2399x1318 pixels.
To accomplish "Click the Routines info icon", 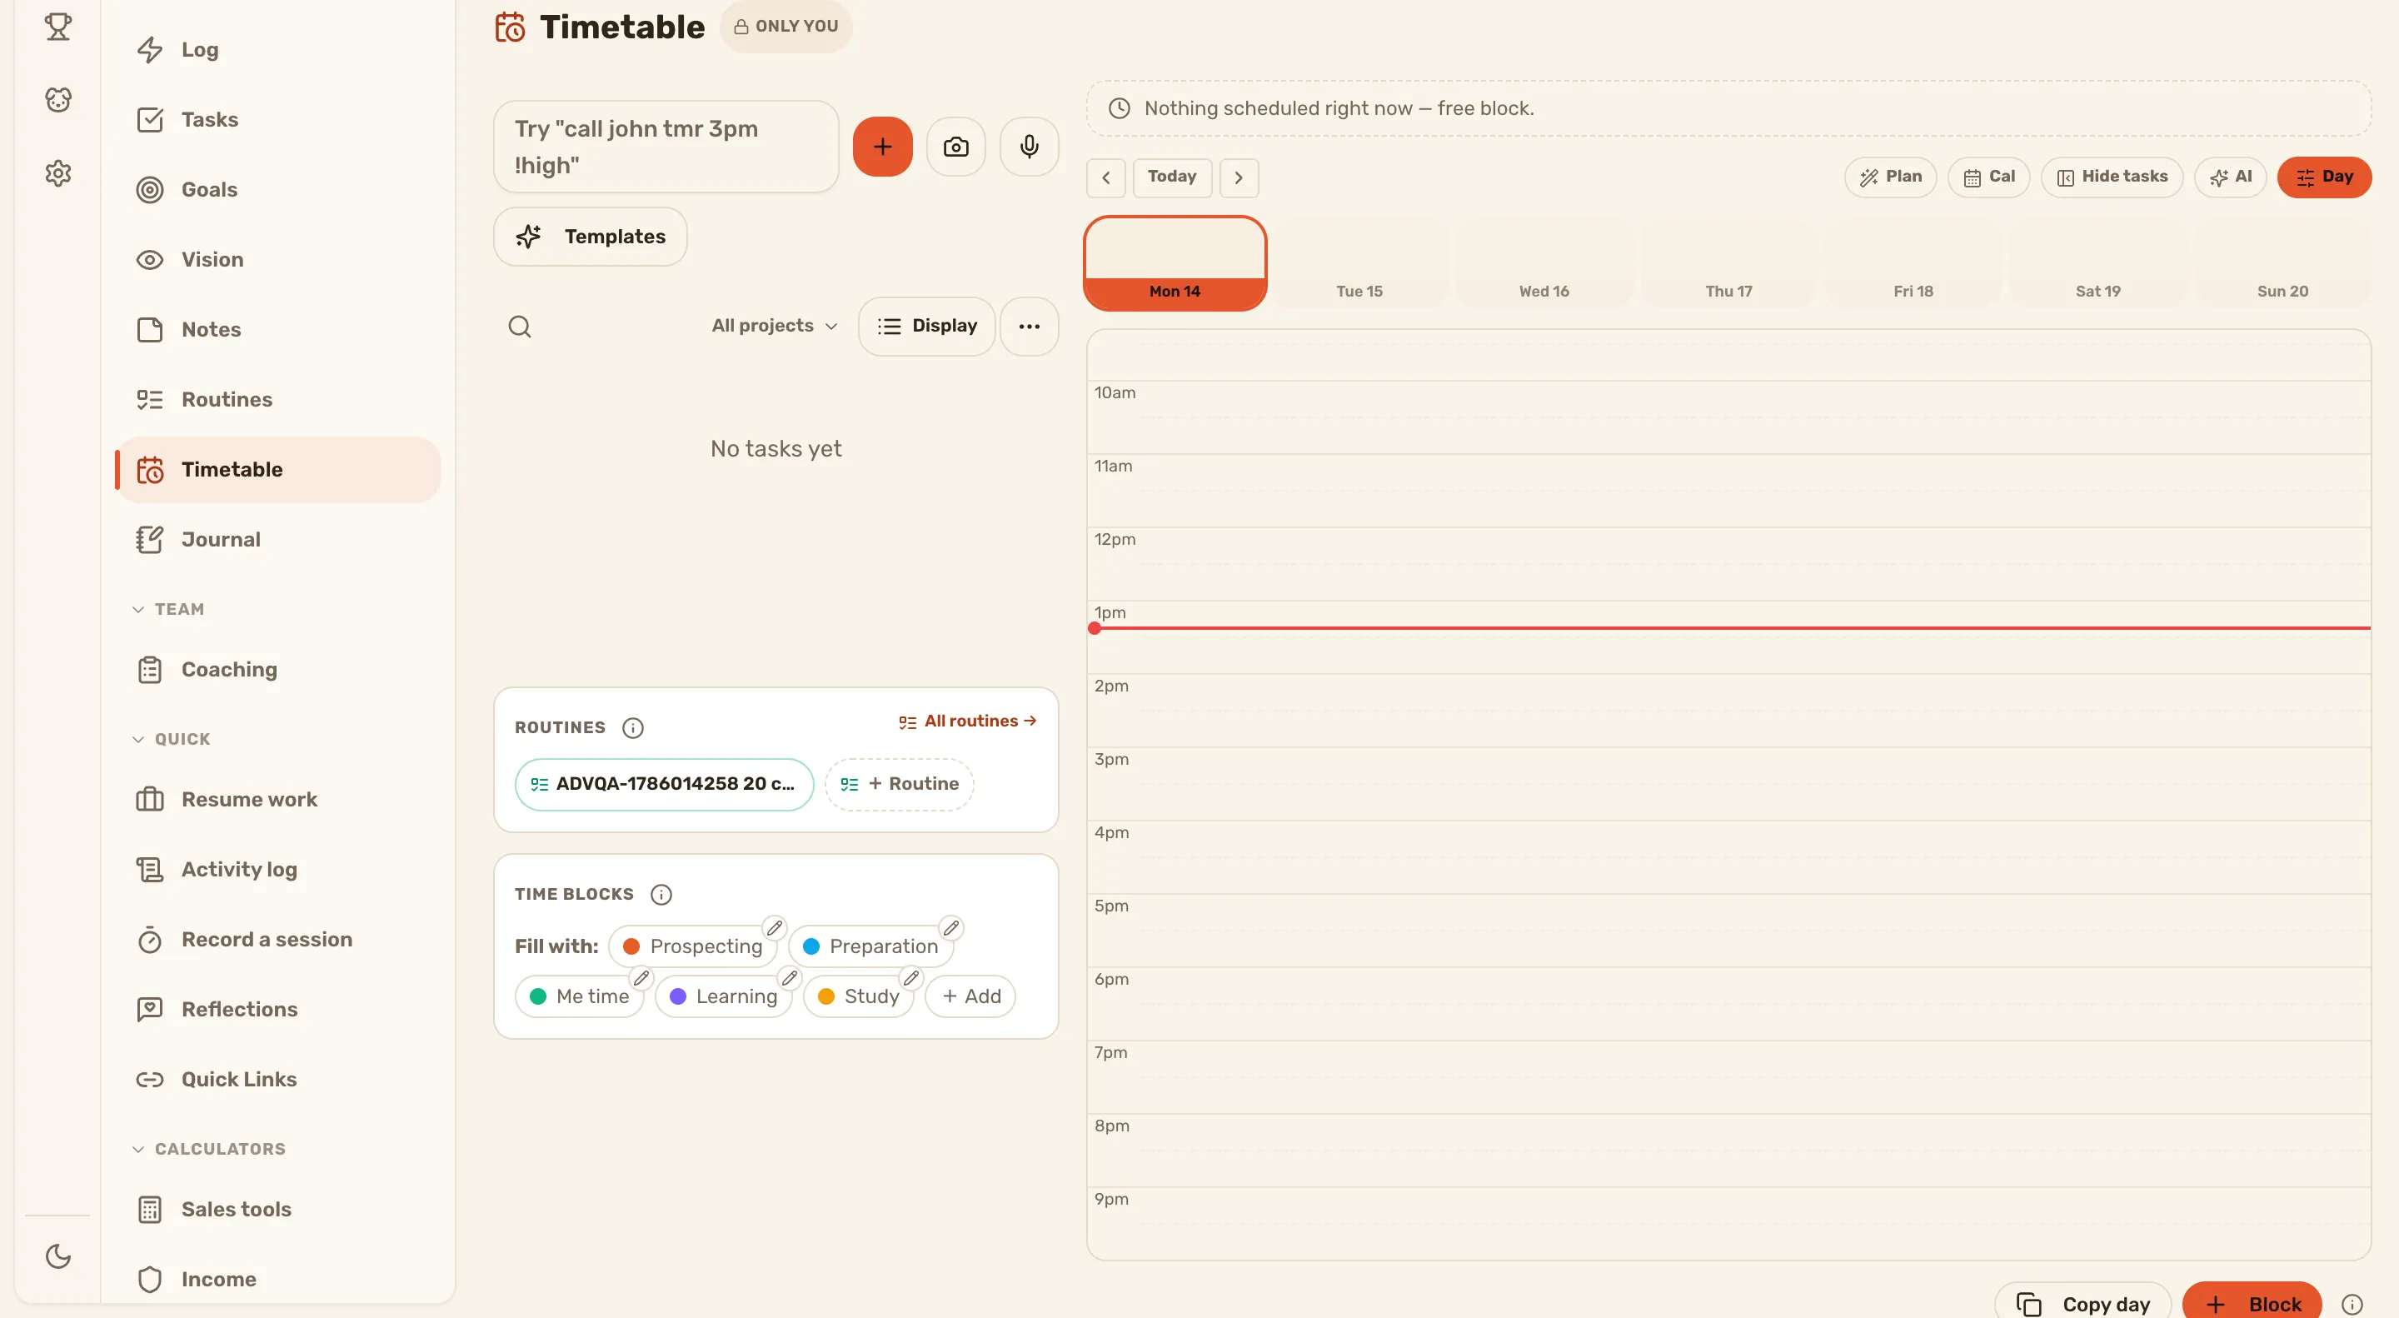I will click(632, 727).
